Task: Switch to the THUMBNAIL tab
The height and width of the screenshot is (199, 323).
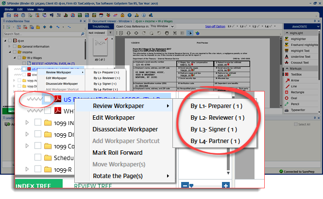Action: (x=101, y=27)
